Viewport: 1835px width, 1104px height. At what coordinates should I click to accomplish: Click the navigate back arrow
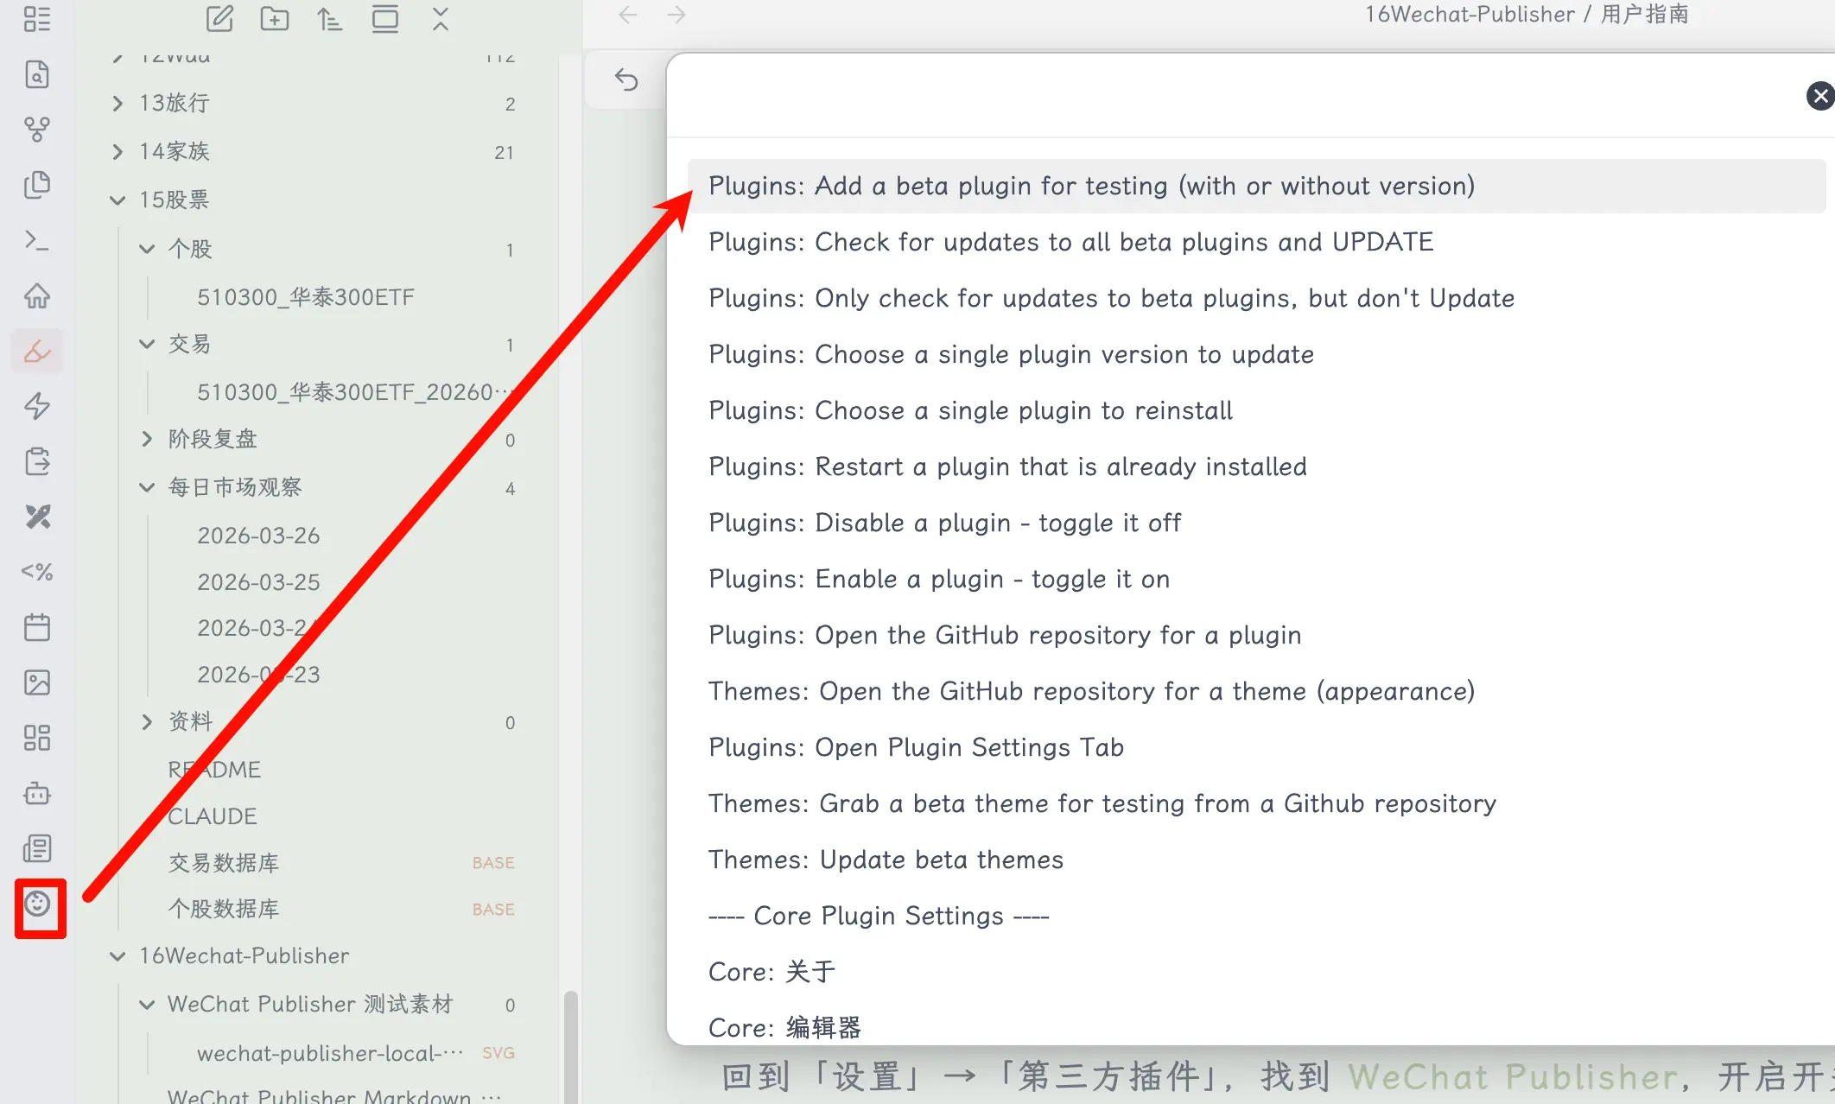[628, 15]
